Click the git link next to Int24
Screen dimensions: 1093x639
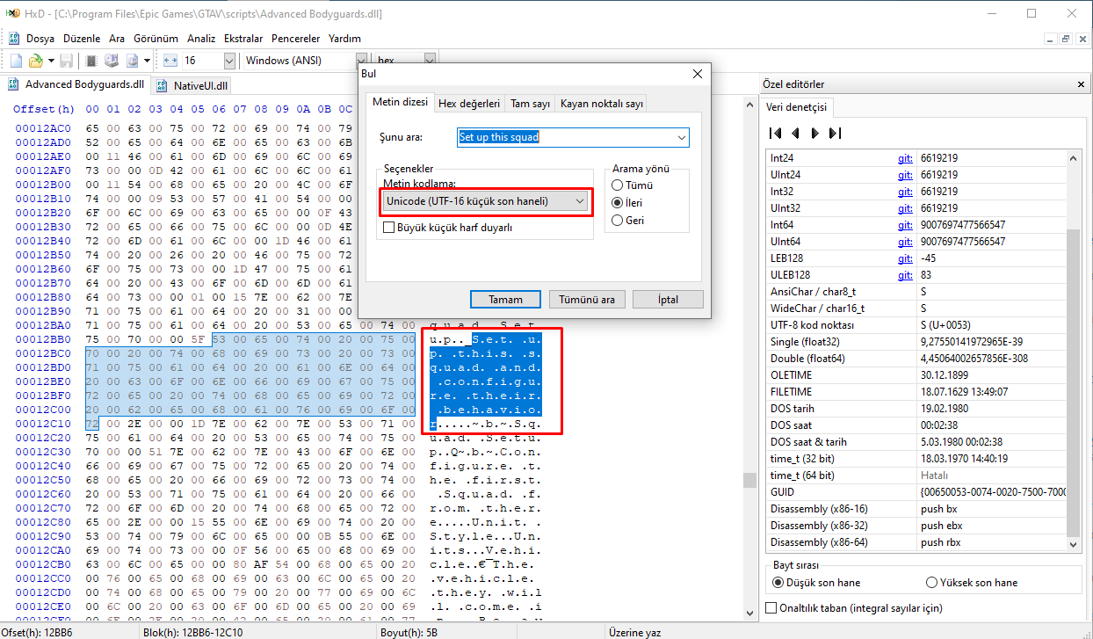point(905,158)
